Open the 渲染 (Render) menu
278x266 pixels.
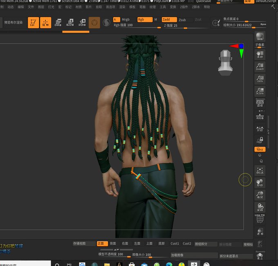(x=122, y=7)
